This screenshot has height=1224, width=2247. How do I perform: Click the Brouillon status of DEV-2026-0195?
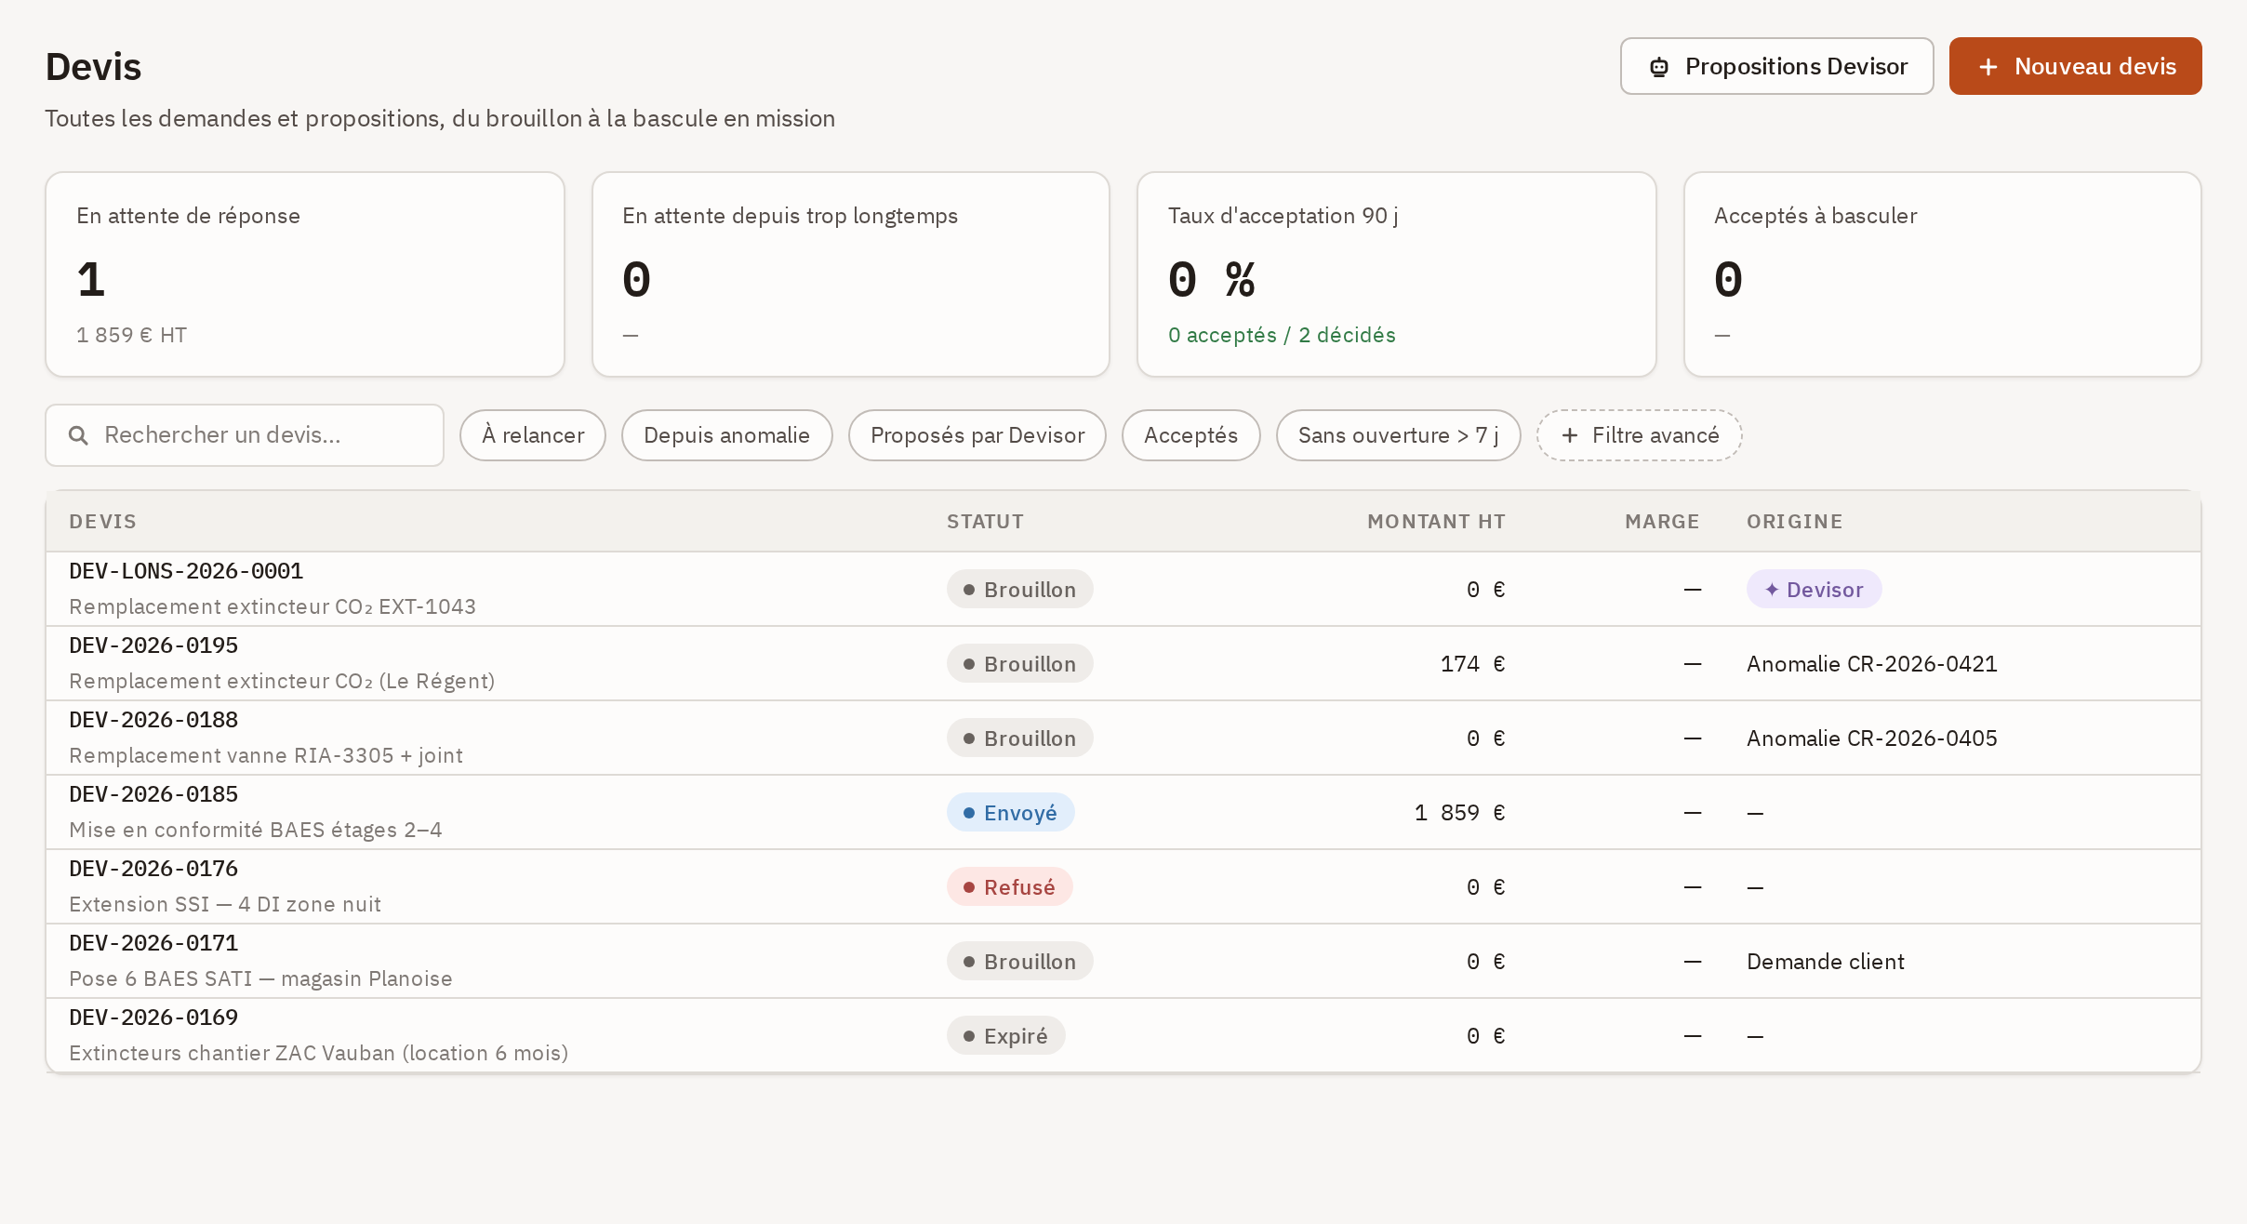1019,664
